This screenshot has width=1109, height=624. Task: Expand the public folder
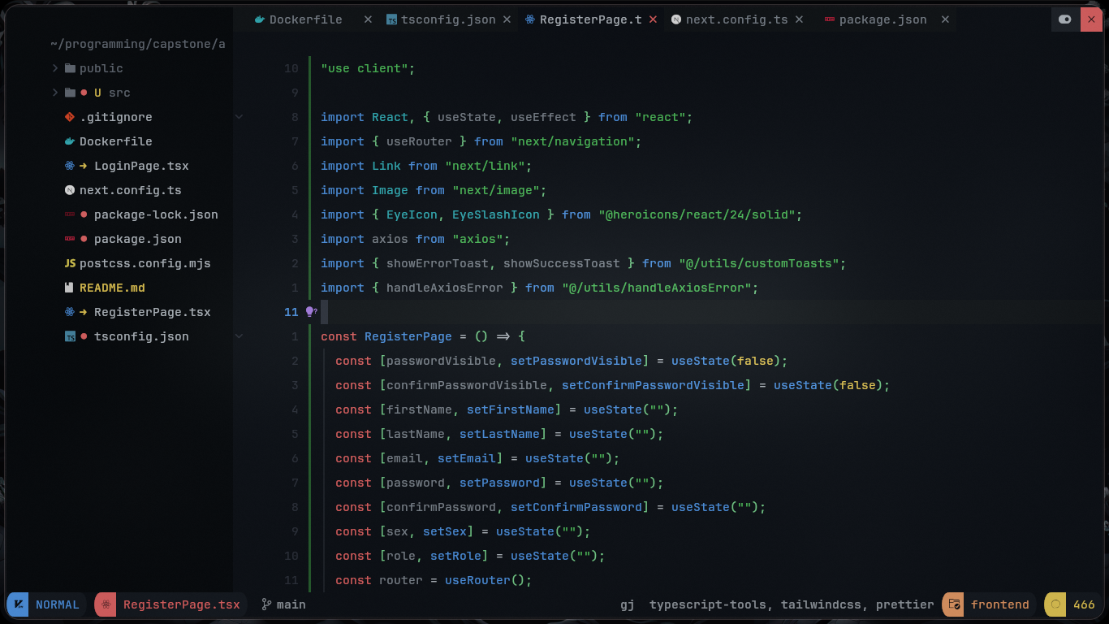55,68
